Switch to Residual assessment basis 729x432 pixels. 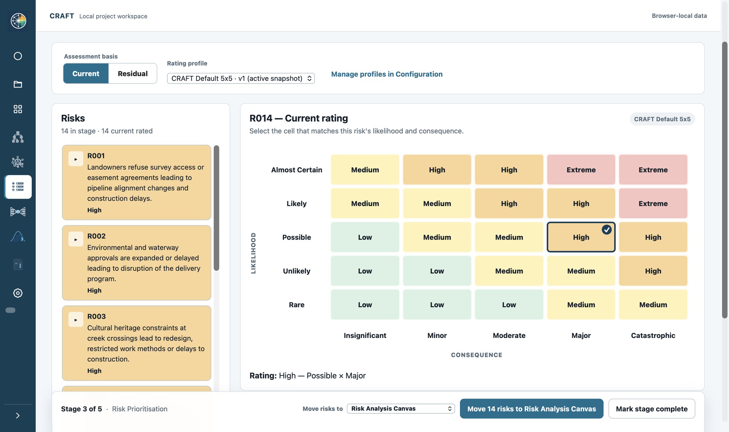pos(133,74)
